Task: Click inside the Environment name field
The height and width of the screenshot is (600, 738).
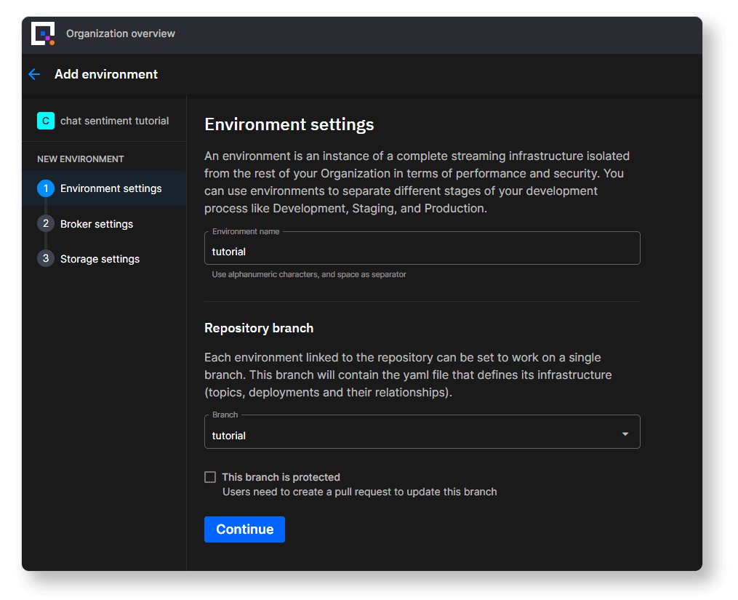Action: tap(422, 251)
